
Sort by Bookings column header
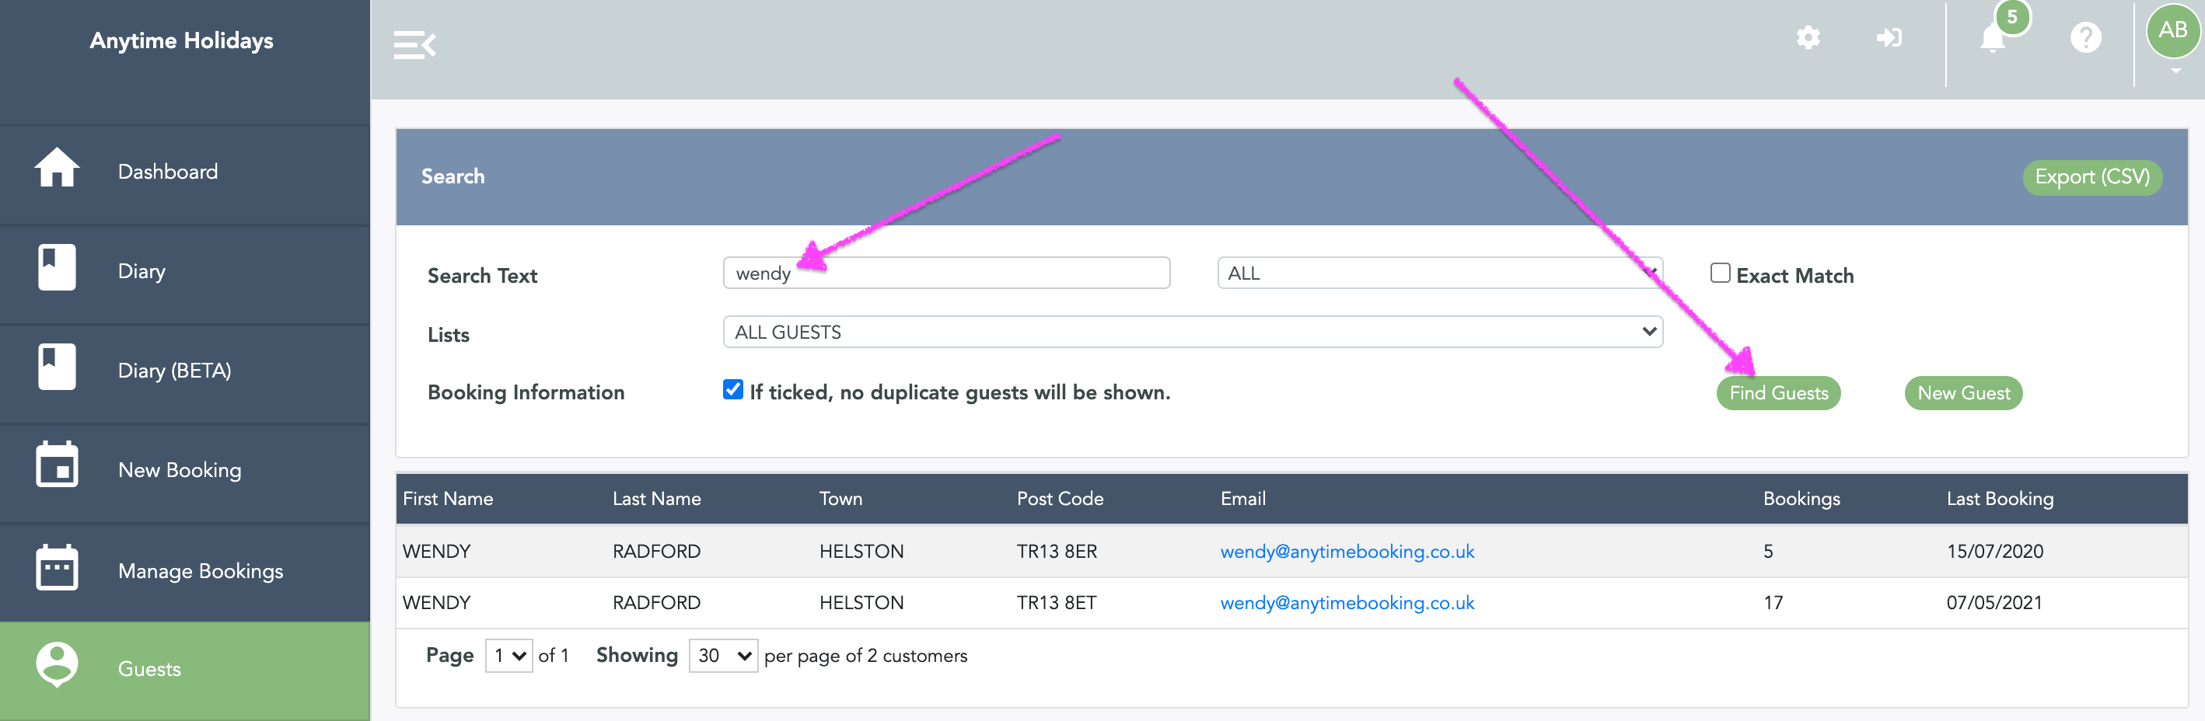click(1801, 499)
